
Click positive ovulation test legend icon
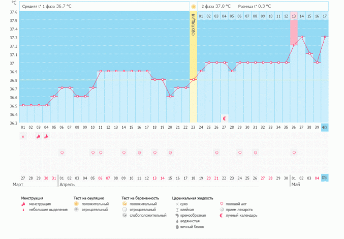pyautogui.click(x=77, y=204)
